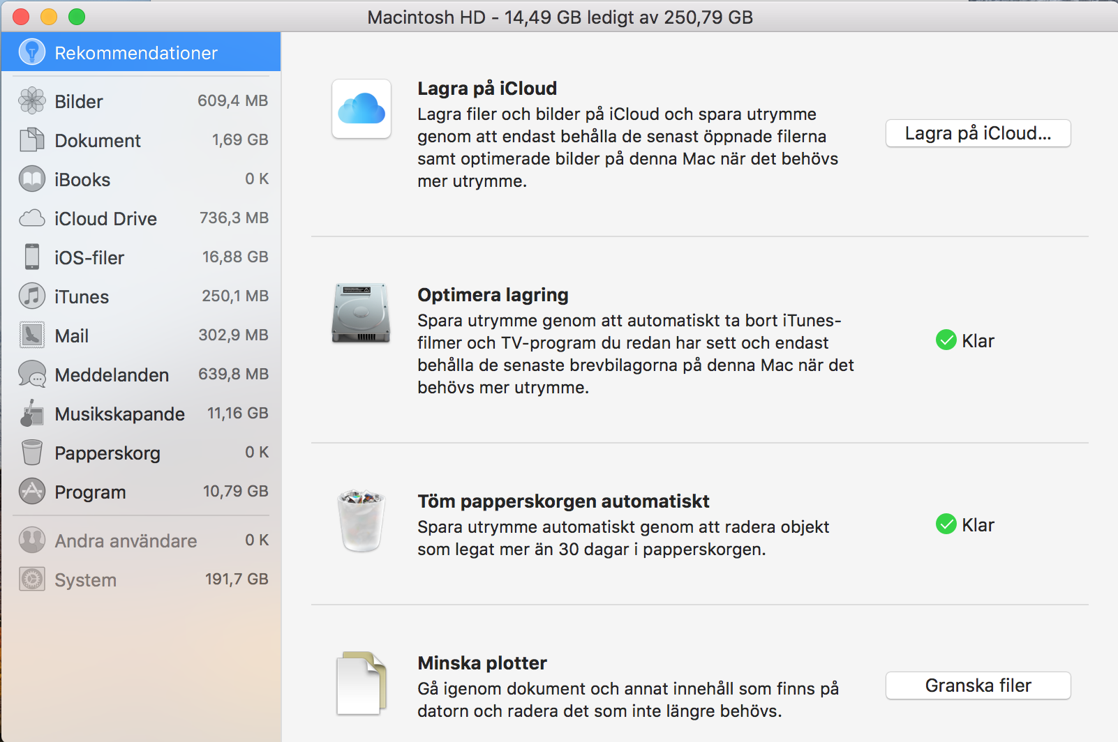Open the Rekommendationer section

[x=141, y=52]
